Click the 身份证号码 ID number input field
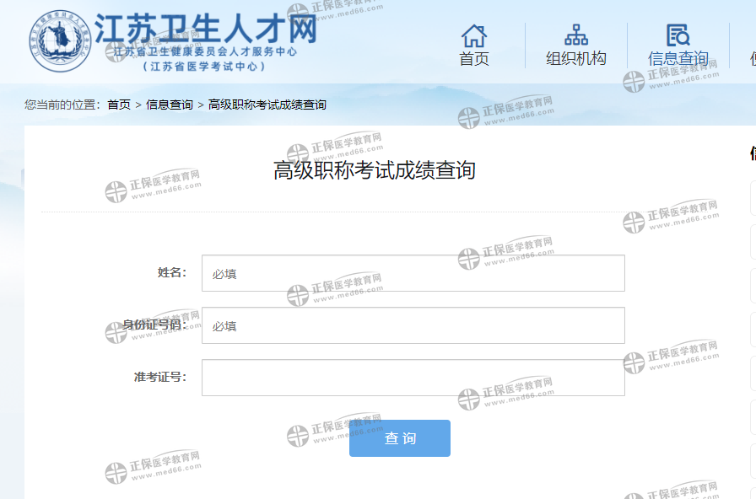The image size is (756, 499). point(413,325)
